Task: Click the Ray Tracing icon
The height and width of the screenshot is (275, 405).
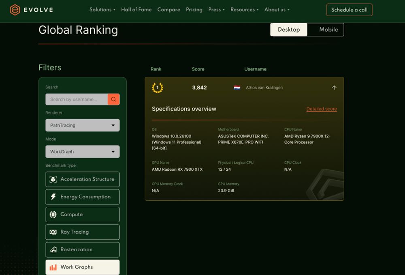Action: click(x=53, y=232)
